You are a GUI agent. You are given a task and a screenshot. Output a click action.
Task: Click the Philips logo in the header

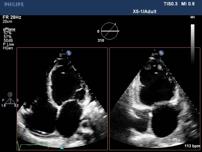coord(14,5)
